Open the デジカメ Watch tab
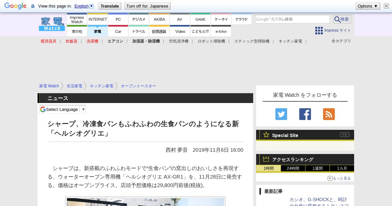The image size is (392, 206). 139,19
